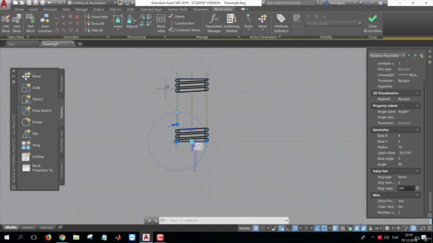Image resolution: width=433 pixels, height=243 pixels.
Task: Switch to the Layout1 tab
Action: 28,227
